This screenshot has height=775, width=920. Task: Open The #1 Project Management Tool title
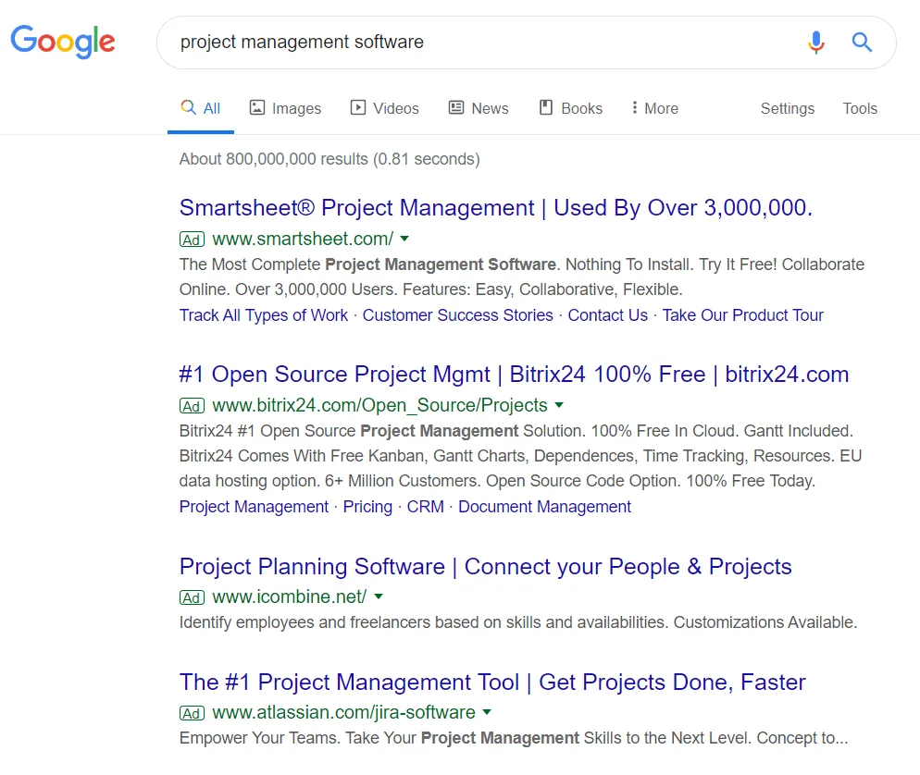(492, 682)
